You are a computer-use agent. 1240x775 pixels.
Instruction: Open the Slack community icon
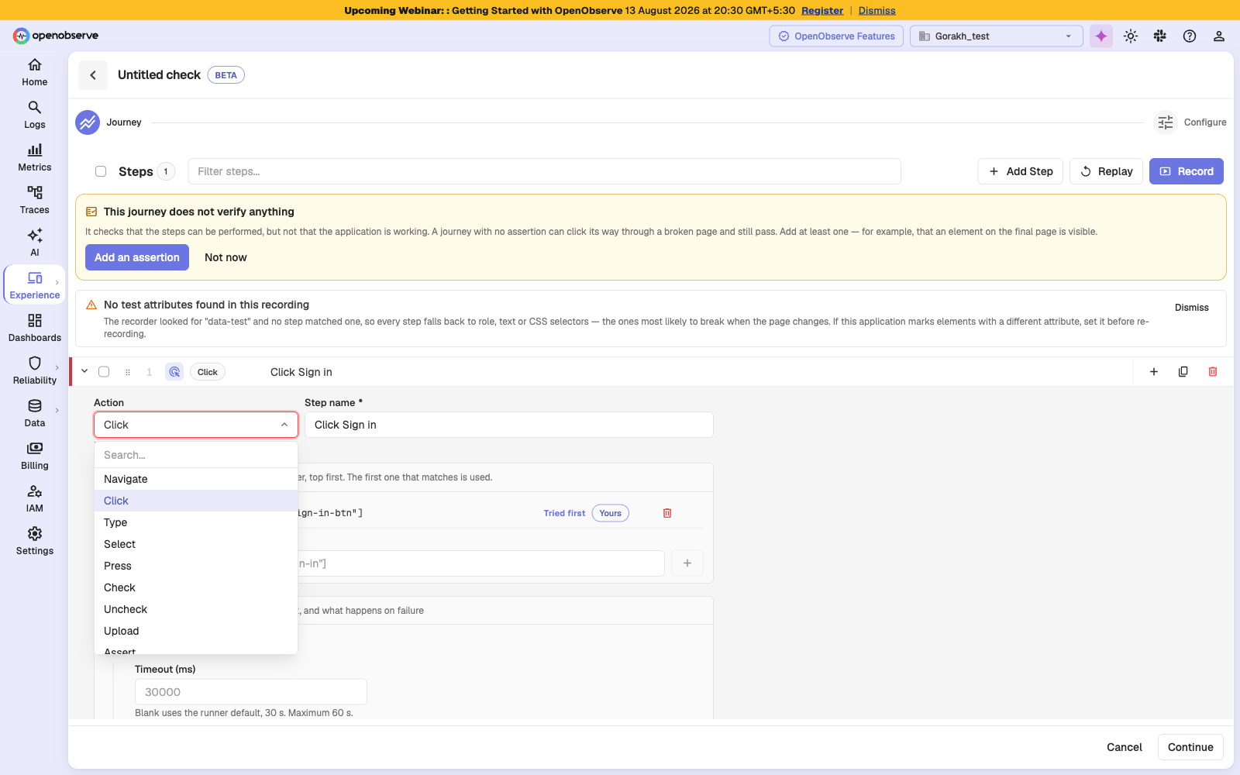[1160, 36]
